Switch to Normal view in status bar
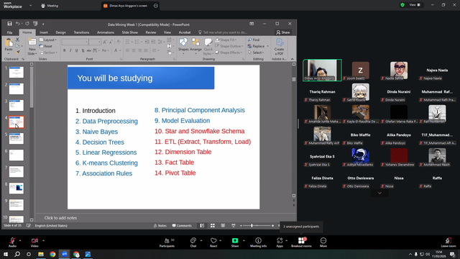This screenshot has height=259, width=460. coord(202,225)
